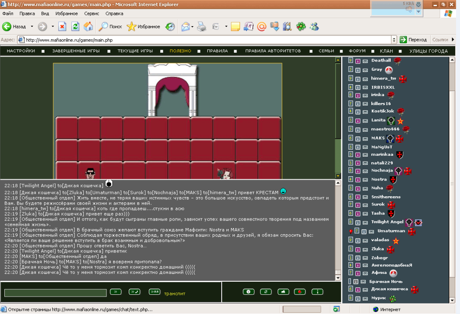460x314 pixels.
Task: Click the info icon beside Deathall
Action: click(x=357, y=61)
